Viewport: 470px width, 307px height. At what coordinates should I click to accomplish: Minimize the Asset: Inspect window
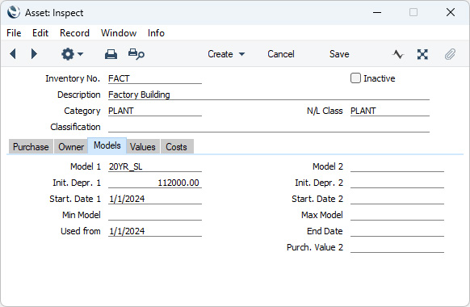click(x=377, y=13)
